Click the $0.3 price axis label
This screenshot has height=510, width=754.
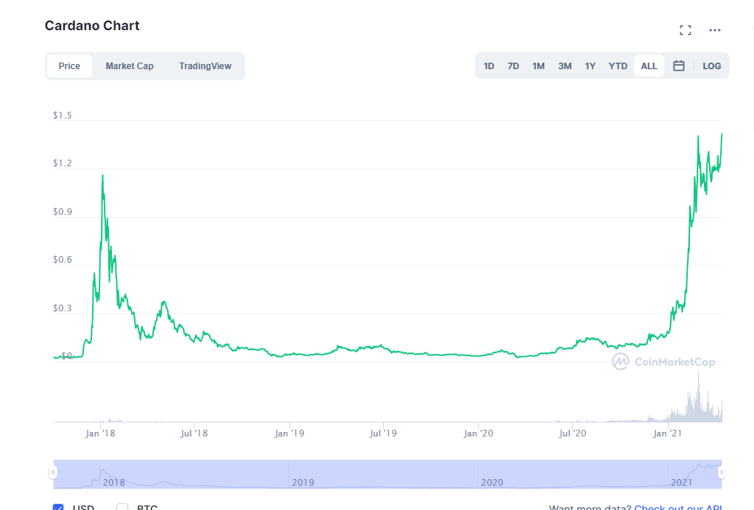click(62, 308)
